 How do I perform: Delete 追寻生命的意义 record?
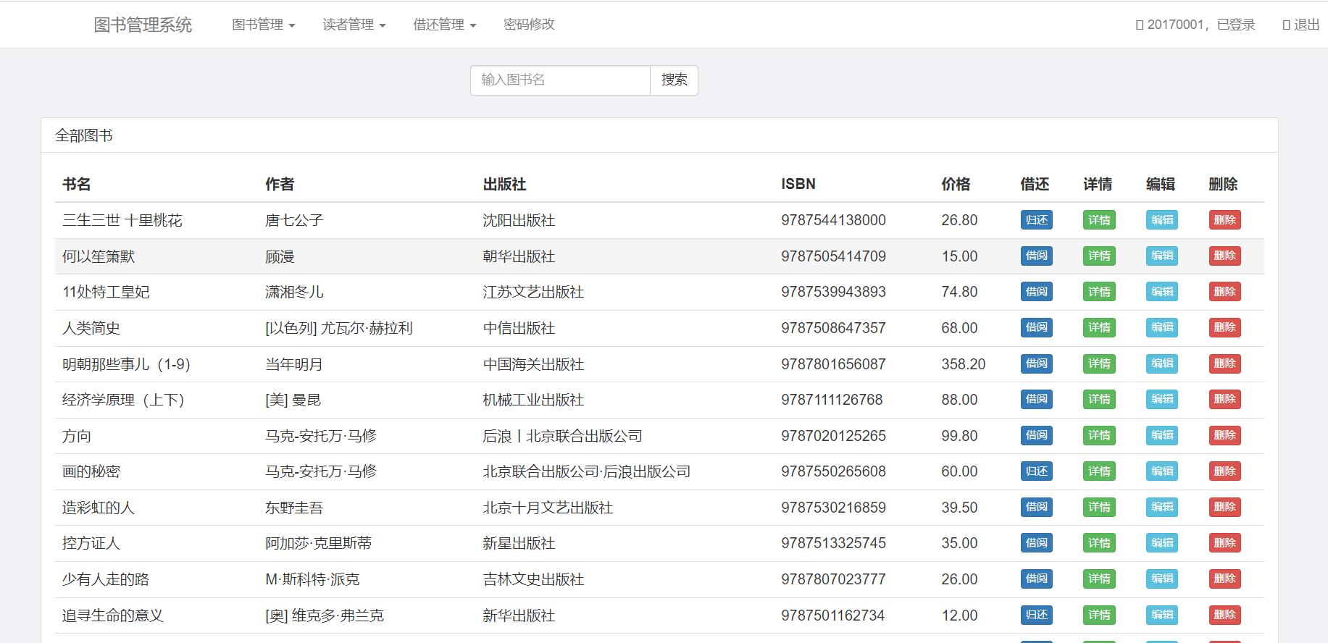click(x=1224, y=615)
